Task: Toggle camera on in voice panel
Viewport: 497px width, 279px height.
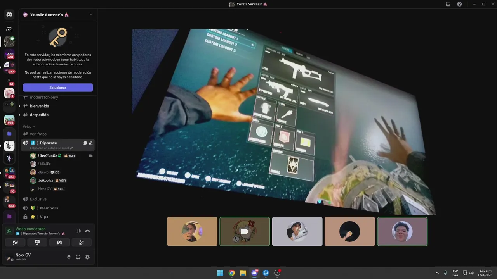Action: [15, 242]
